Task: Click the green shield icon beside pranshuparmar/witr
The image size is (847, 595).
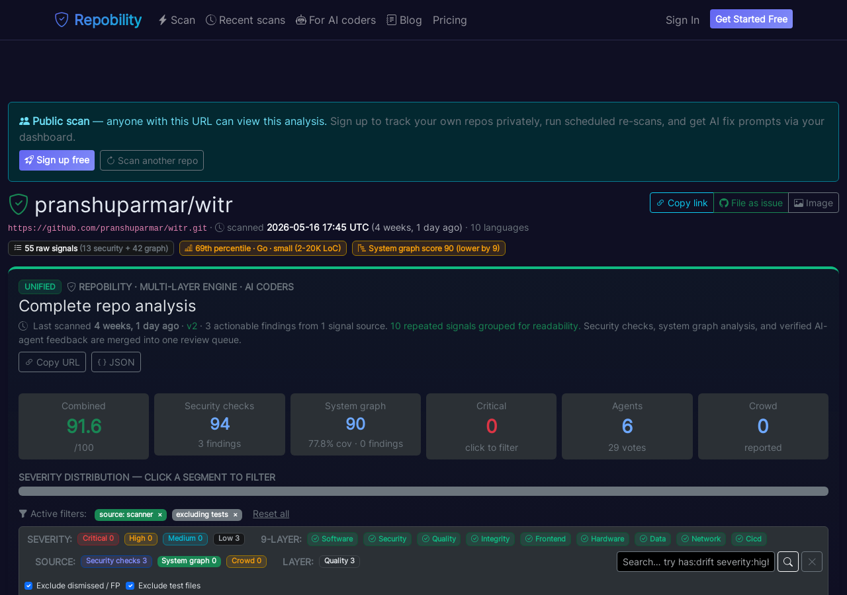Action: coord(19,204)
